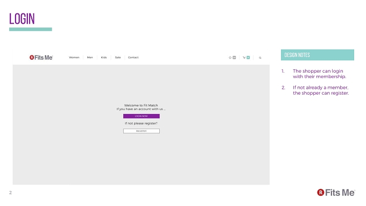The image size is (366, 206).
Task: Open the Men menu item
Action: pos(90,58)
